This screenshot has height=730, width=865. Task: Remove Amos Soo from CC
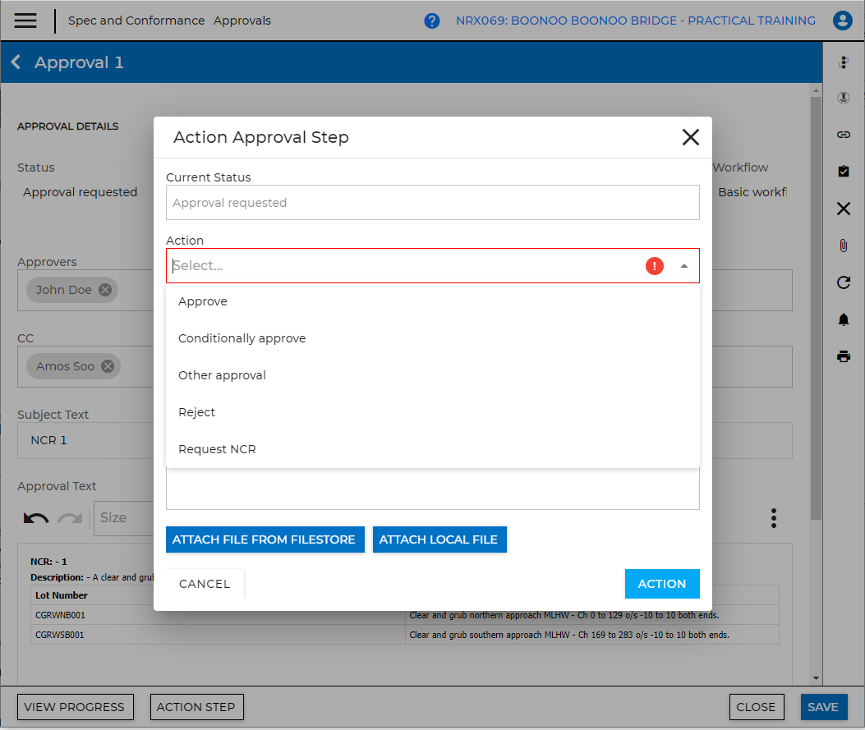click(108, 366)
